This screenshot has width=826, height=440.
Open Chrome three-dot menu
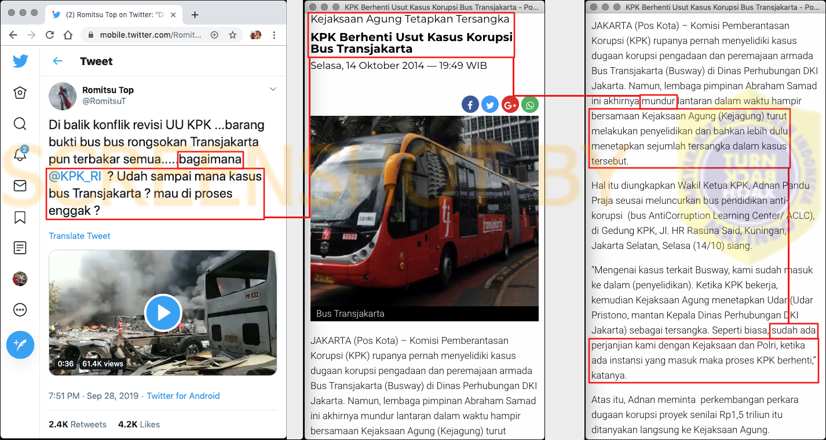pyautogui.click(x=274, y=35)
